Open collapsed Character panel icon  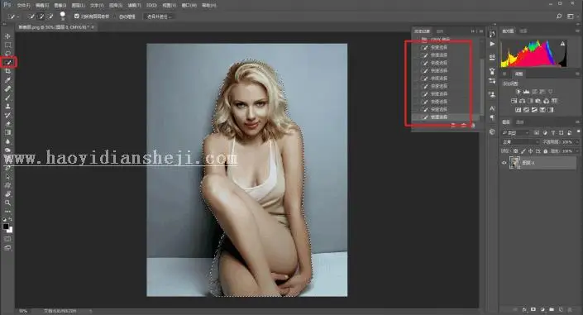tap(492, 108)
